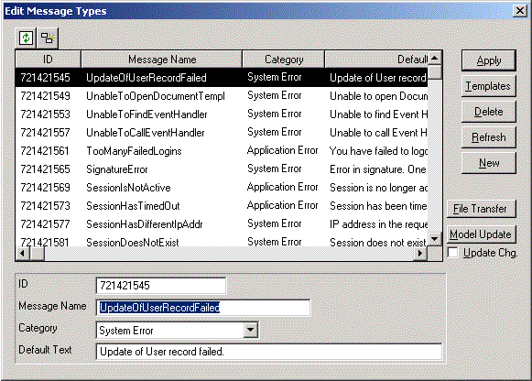The image size is (532, 381).
Task: Click the horizontal scrollbar thumb
Action: (x=38, y=254)
